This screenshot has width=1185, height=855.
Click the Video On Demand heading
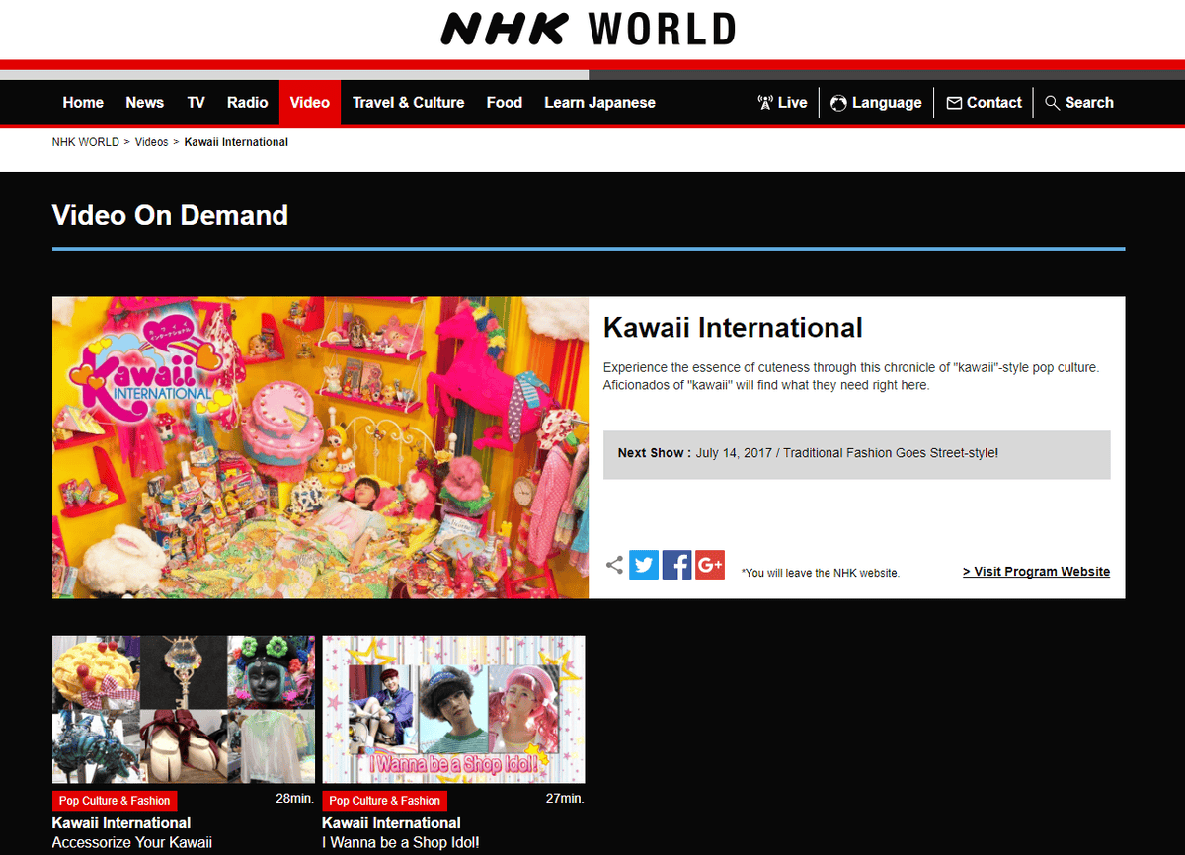point(170,215)
